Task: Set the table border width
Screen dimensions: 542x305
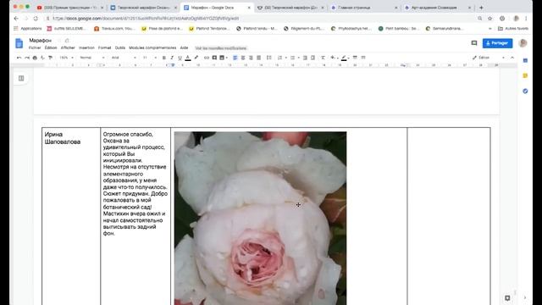Action: 355,58
